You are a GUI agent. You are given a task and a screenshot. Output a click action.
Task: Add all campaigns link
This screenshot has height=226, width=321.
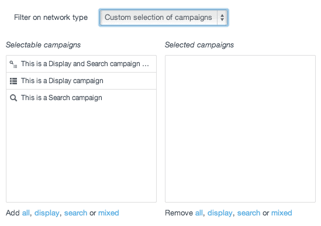point(26,213)
